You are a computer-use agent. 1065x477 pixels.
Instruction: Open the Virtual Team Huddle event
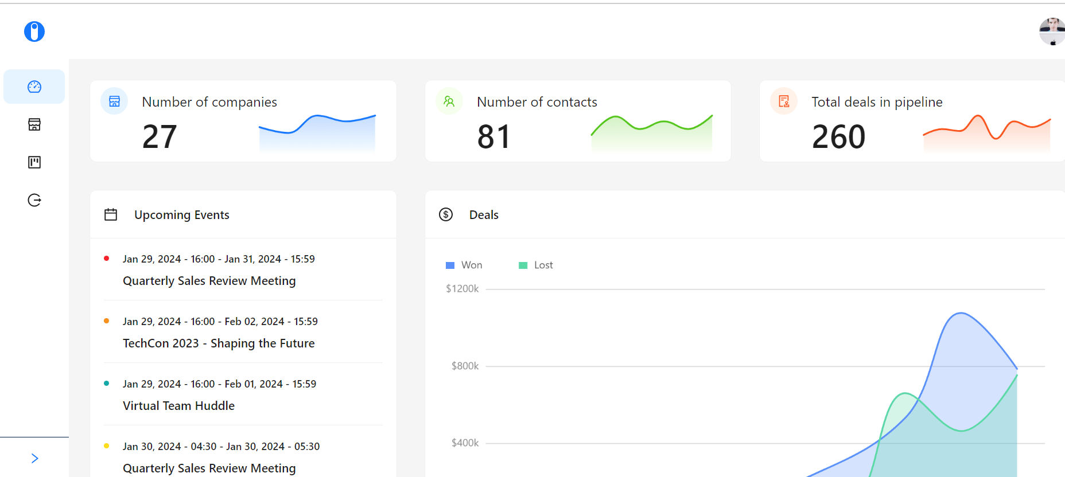178,406
